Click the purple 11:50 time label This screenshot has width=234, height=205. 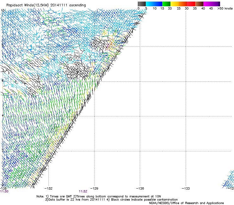[x=4, y=191]
